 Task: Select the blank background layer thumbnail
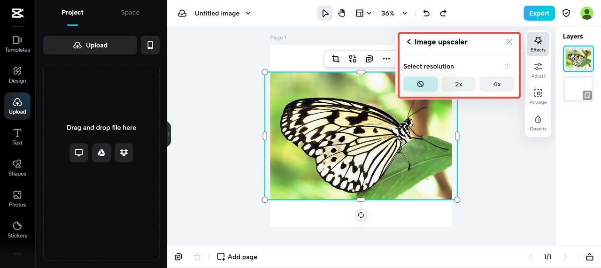point(578,89)
